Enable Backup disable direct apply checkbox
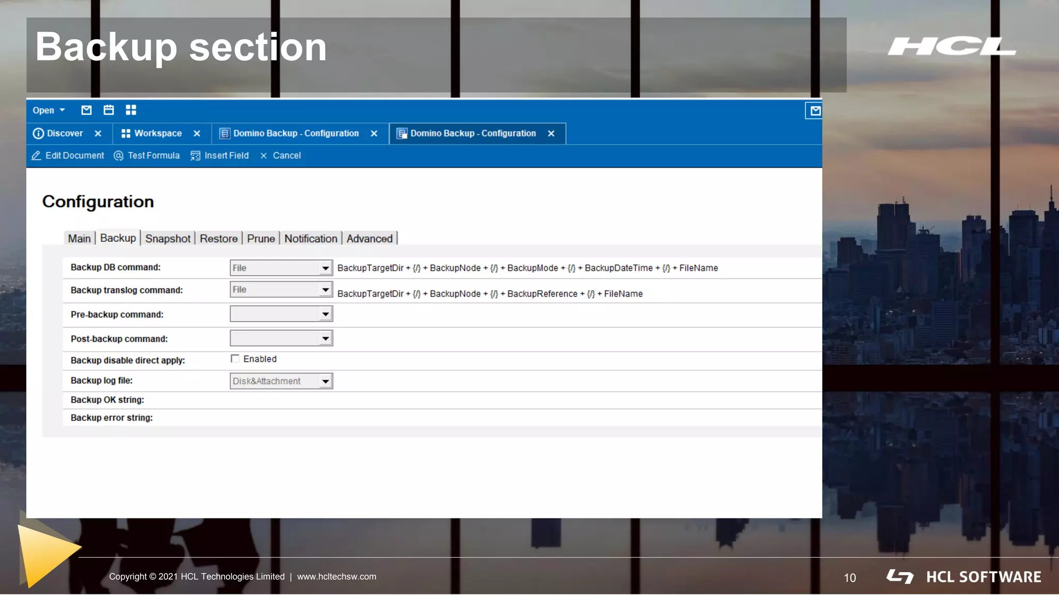 [235, 358]
